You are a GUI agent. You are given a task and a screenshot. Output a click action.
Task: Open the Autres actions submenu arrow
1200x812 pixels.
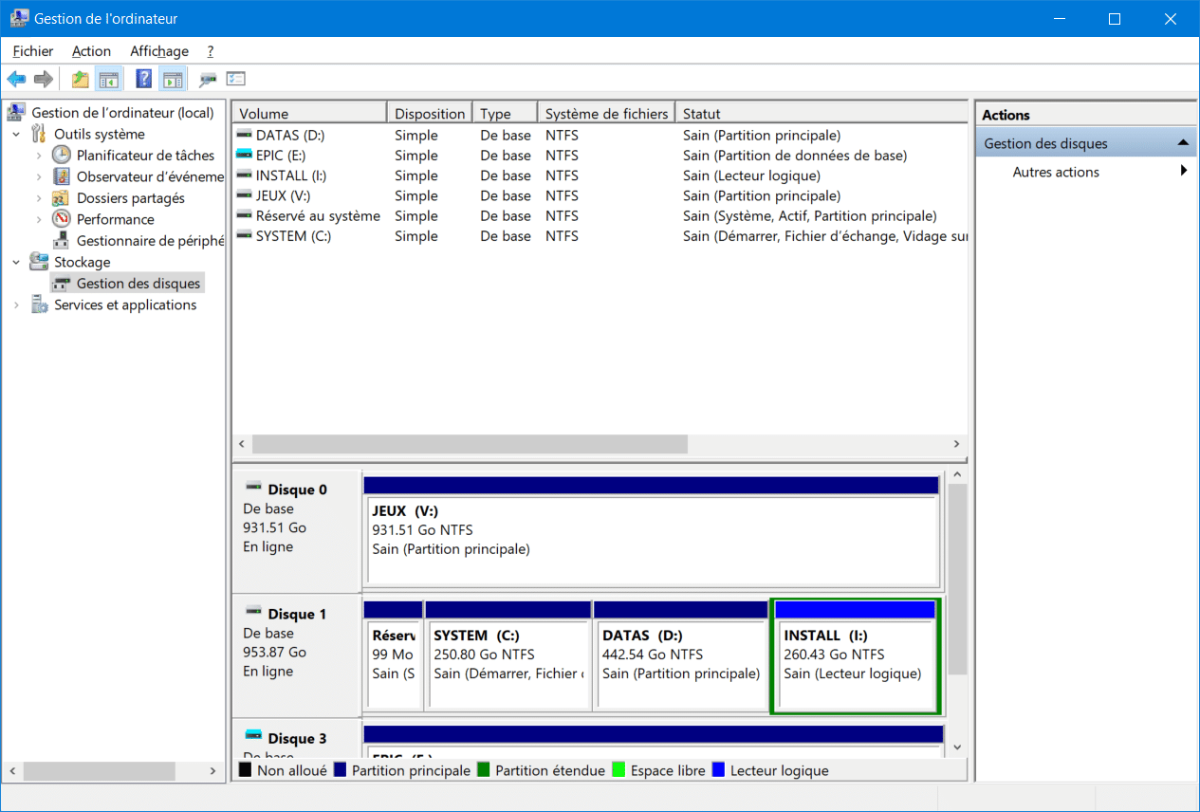[1183, 172]
